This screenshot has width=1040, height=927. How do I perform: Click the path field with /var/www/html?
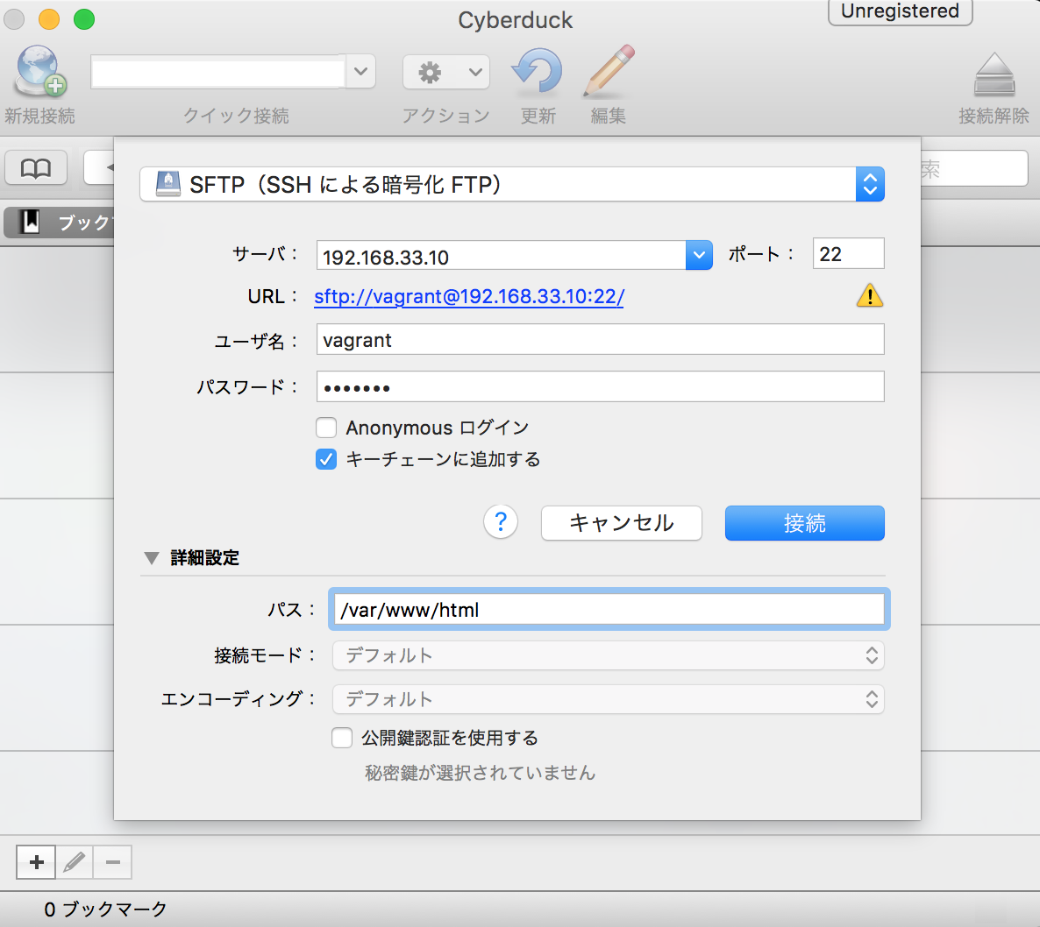pos(609,610)
